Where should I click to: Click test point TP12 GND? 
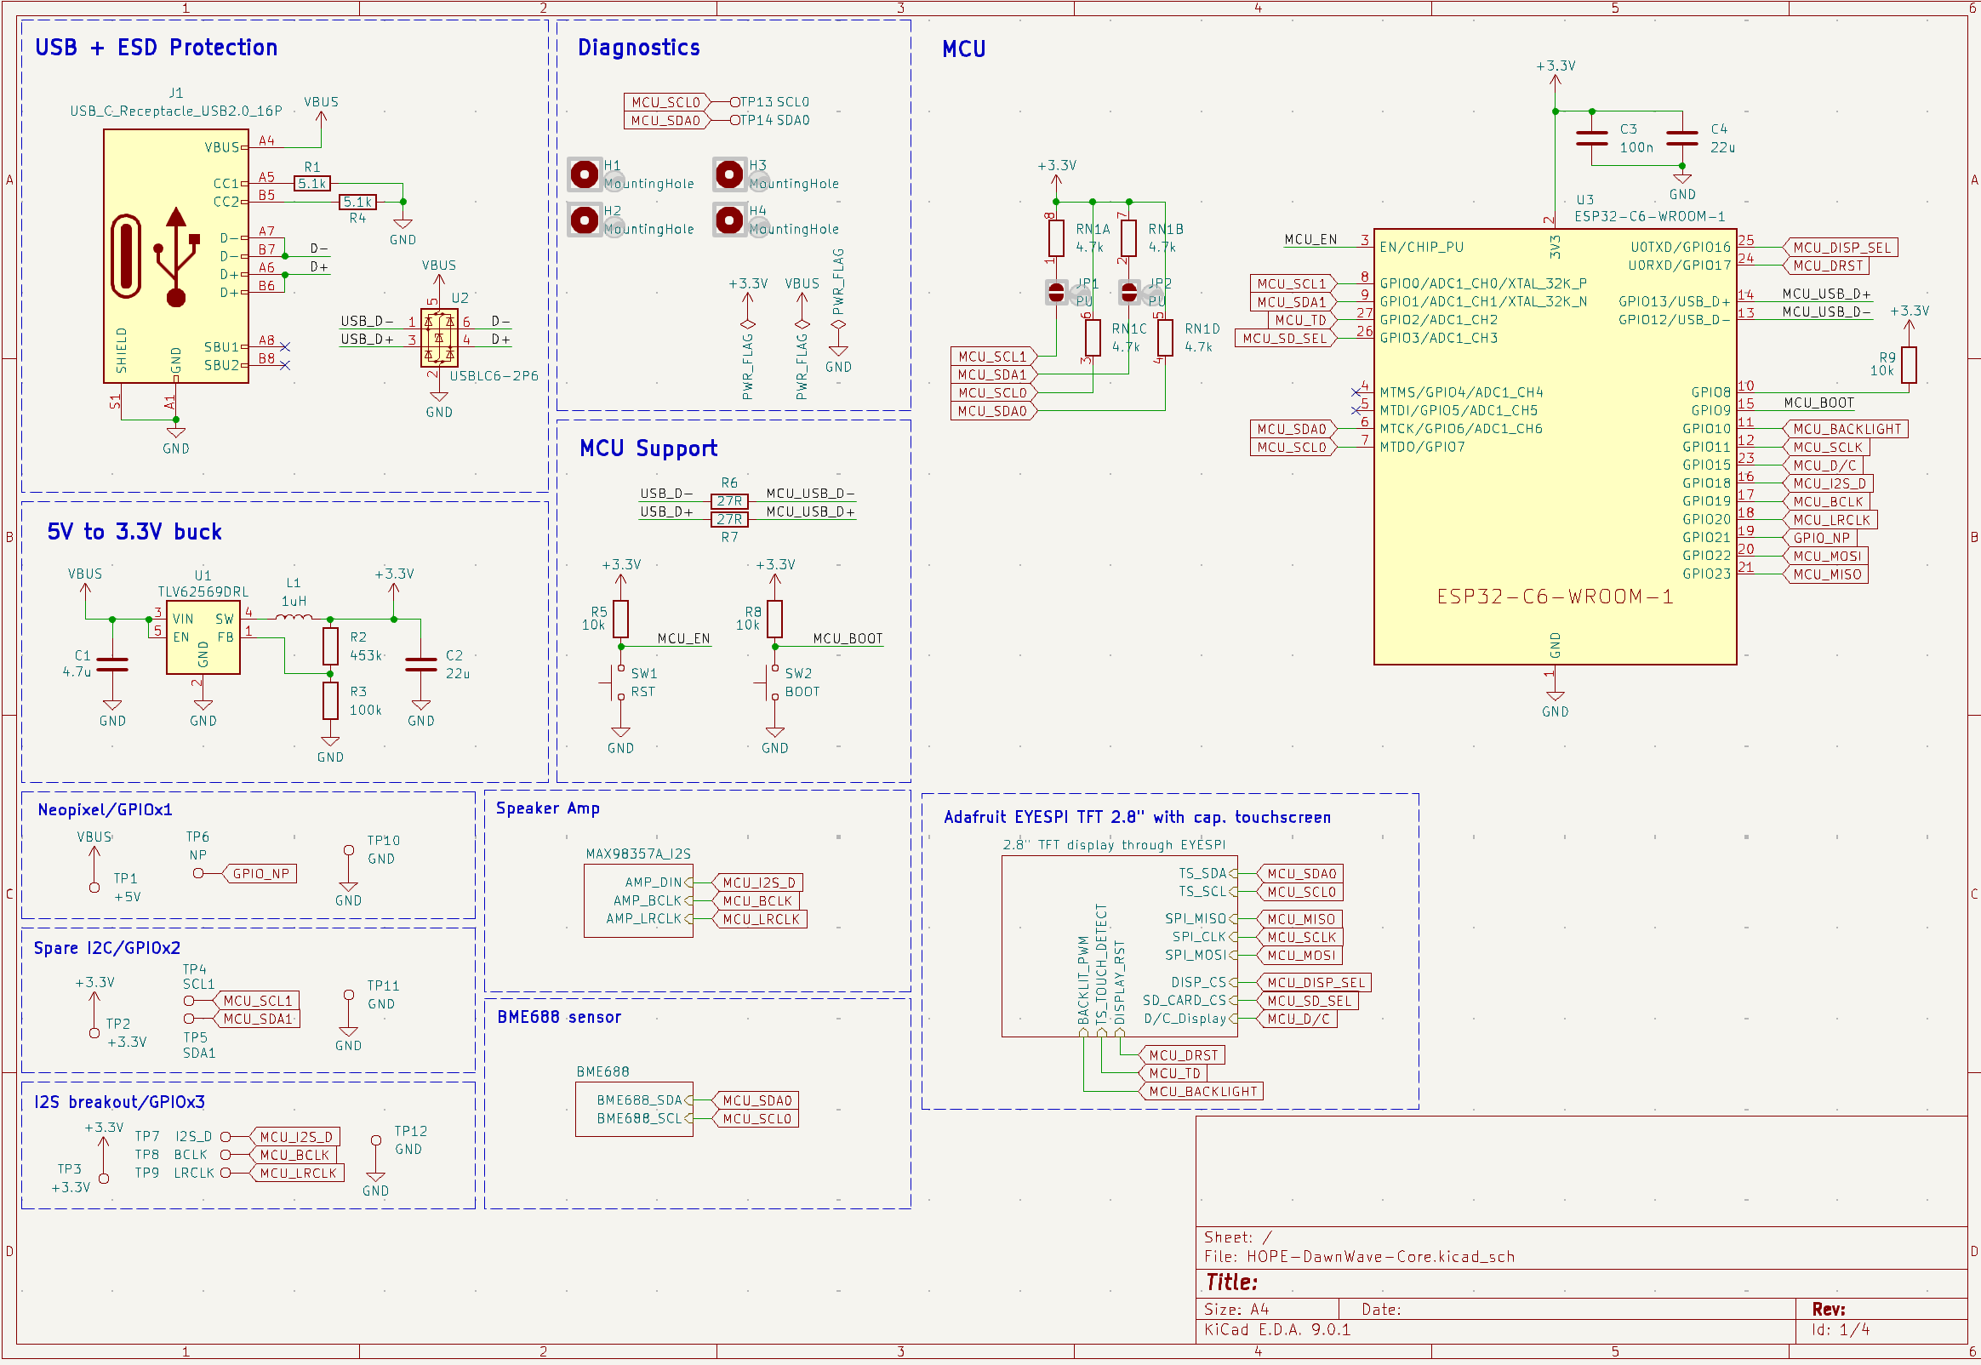pos(375,1141)
